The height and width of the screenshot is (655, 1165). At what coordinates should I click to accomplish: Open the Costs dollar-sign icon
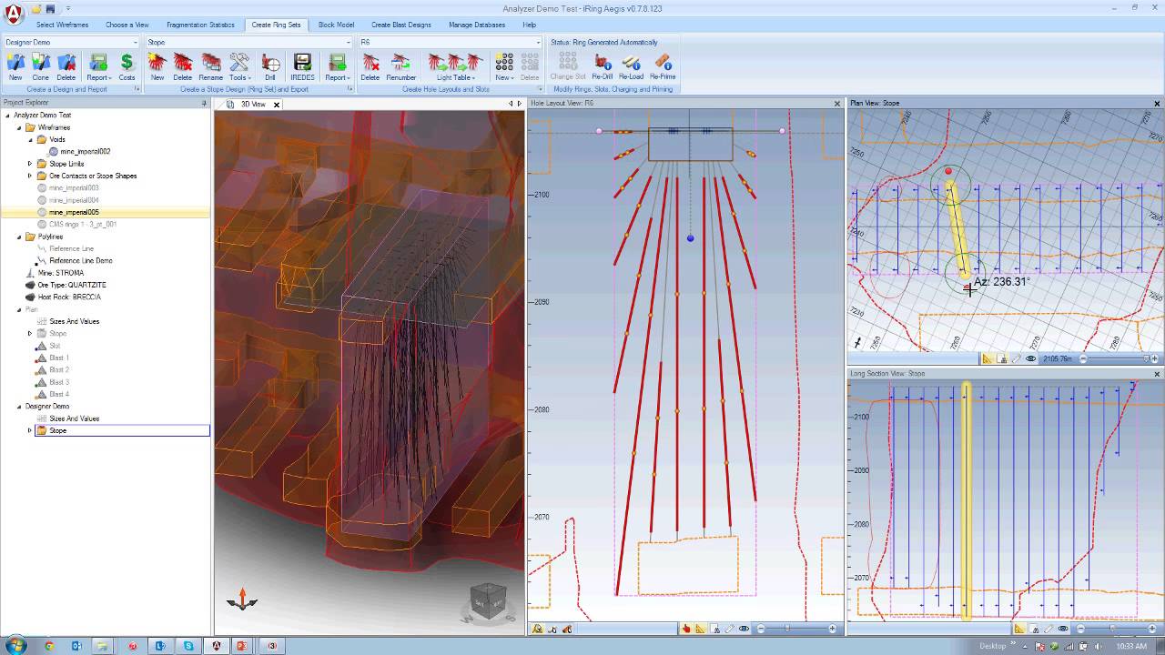(127, 63)
